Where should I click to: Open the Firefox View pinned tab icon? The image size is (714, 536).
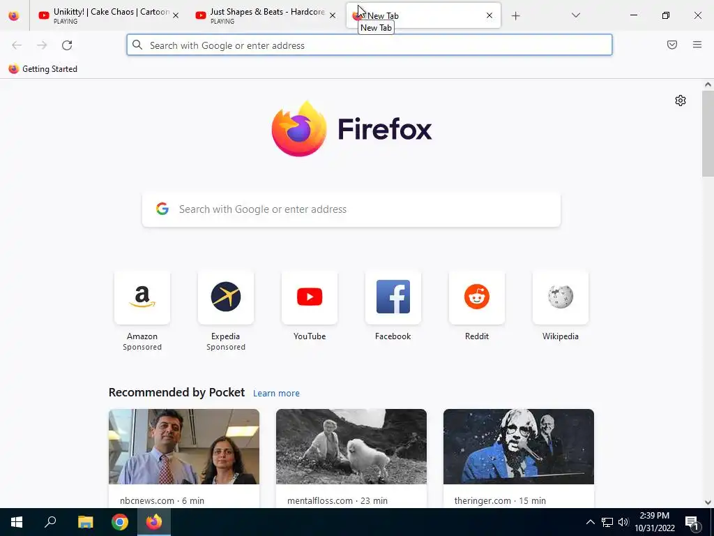coord(14,15)
